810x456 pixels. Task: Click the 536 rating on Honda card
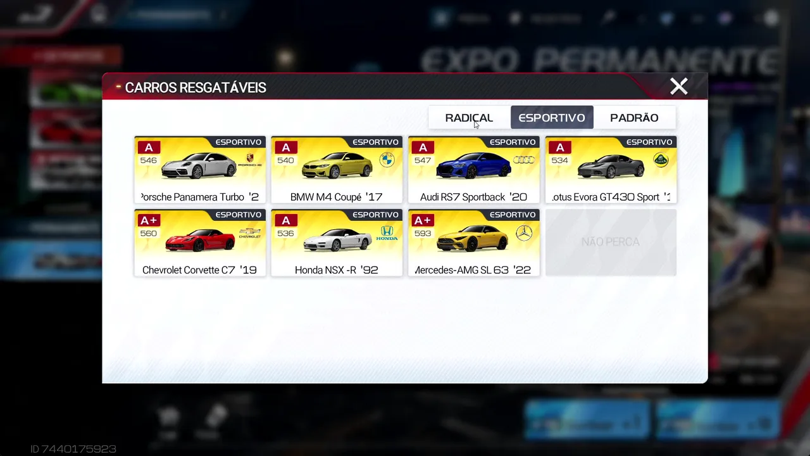(285, 234)
